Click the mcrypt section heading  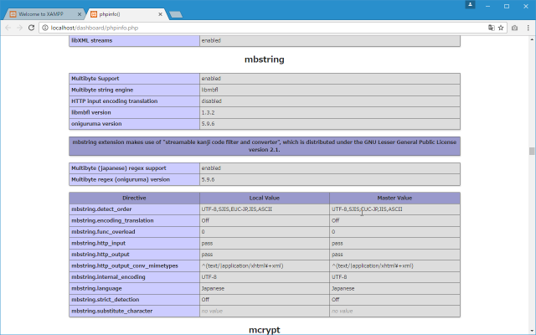[x=265, y=330]
